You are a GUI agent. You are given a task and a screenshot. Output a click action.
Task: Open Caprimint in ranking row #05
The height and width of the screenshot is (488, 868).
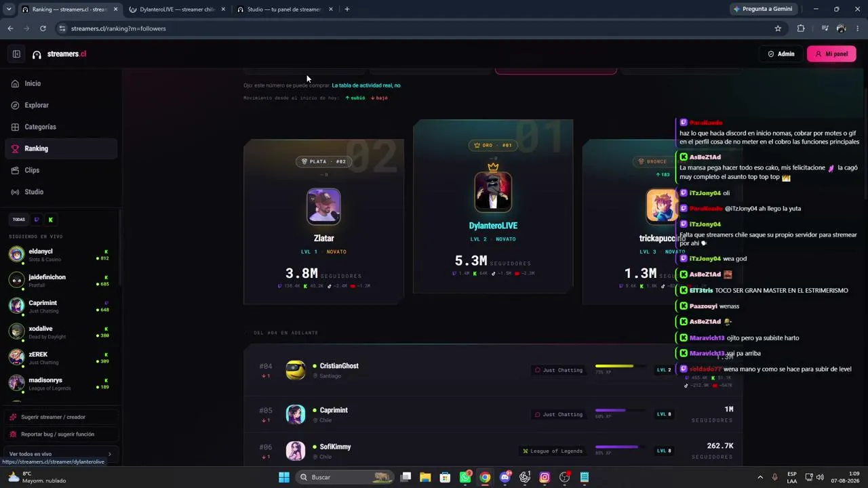click(x=334, y=410)
